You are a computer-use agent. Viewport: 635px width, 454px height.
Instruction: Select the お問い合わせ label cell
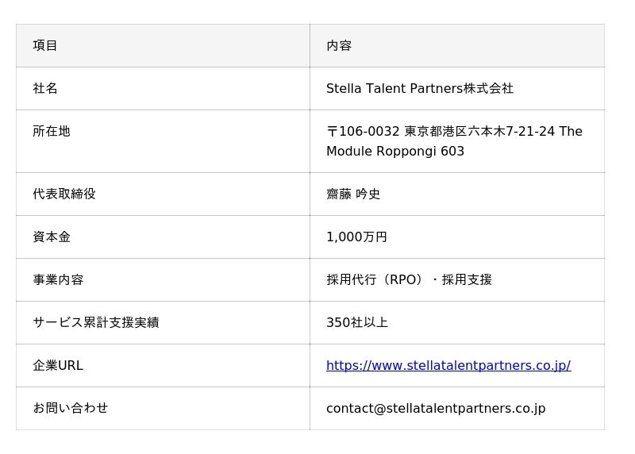pos(71,408)
